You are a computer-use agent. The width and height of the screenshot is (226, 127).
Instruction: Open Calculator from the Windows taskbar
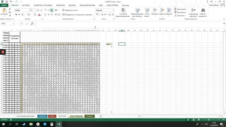coord(52,124)
